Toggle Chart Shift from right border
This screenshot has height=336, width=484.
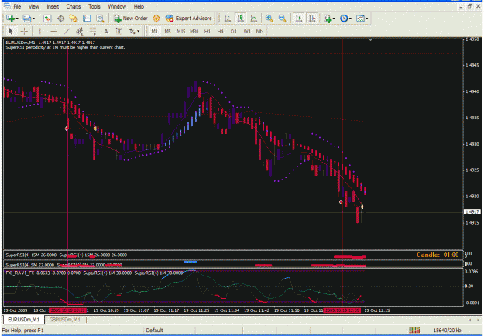click(312, 19)
